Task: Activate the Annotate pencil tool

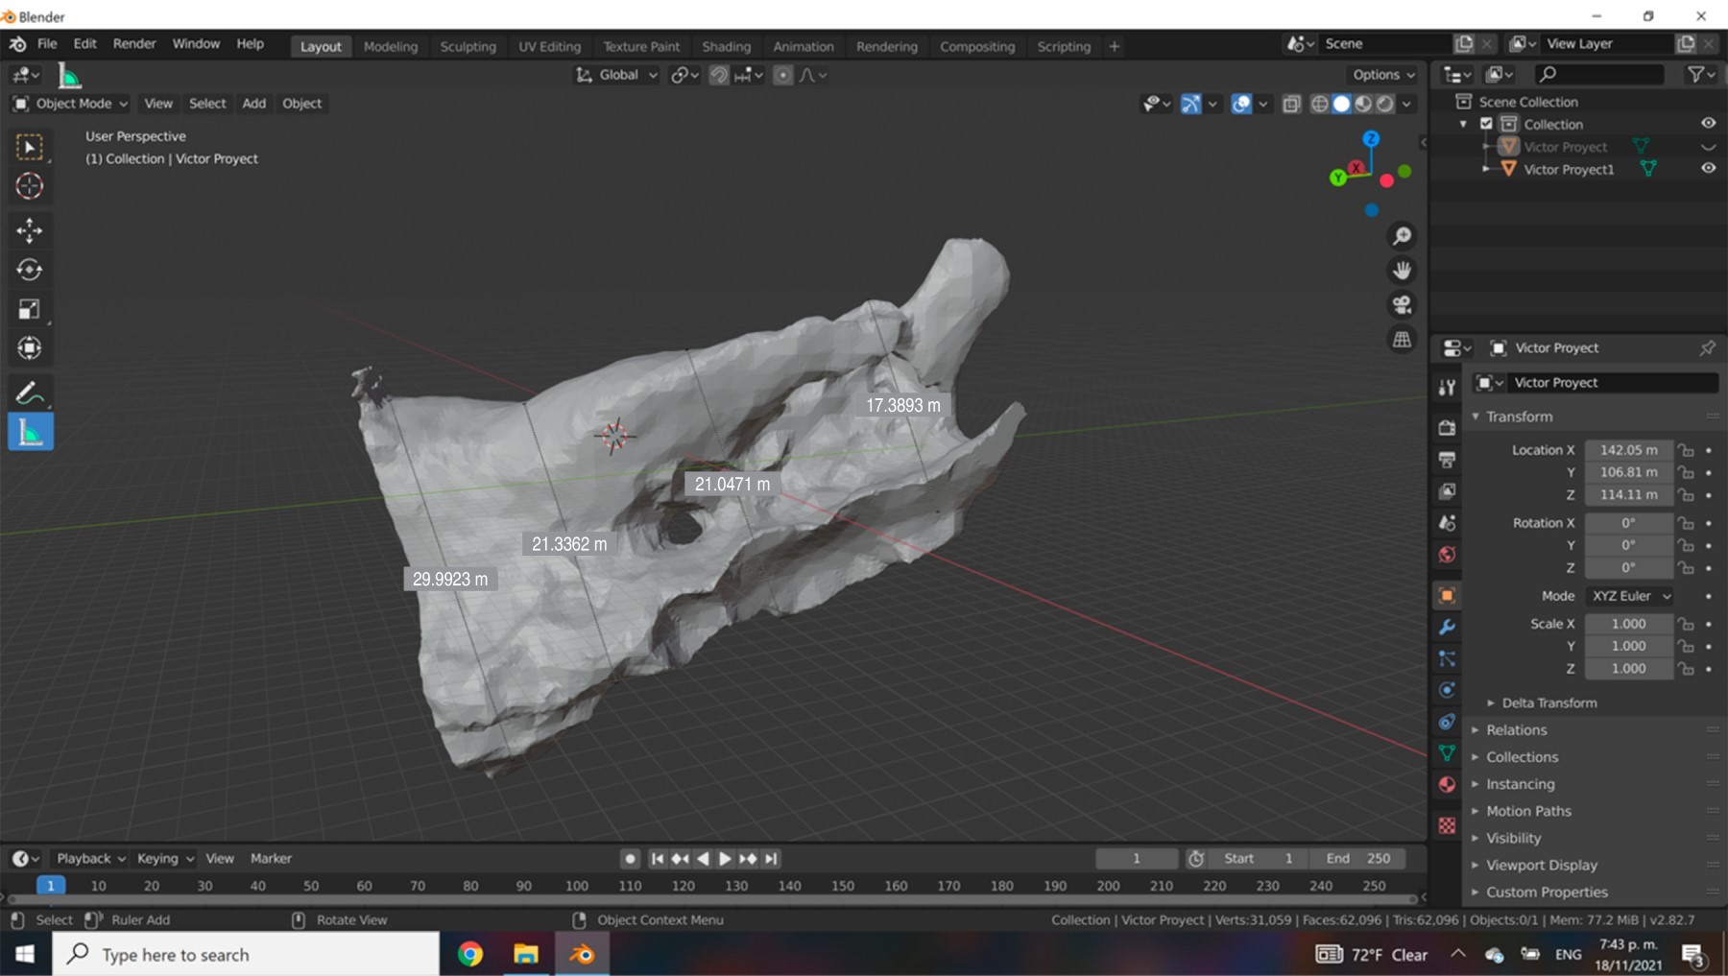Action: click(x=30, y=393)
